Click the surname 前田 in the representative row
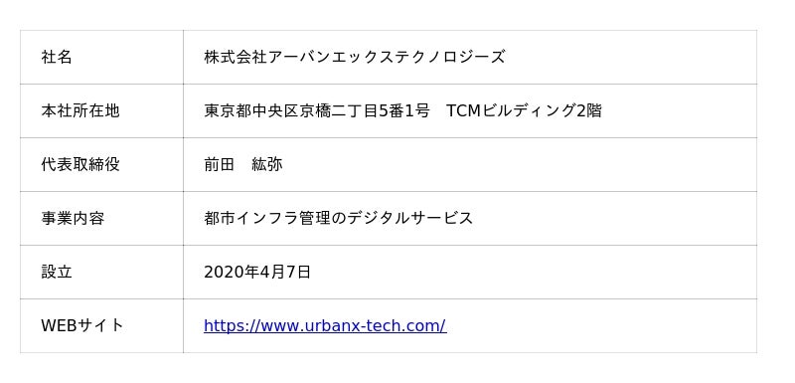 coord(219,164)
